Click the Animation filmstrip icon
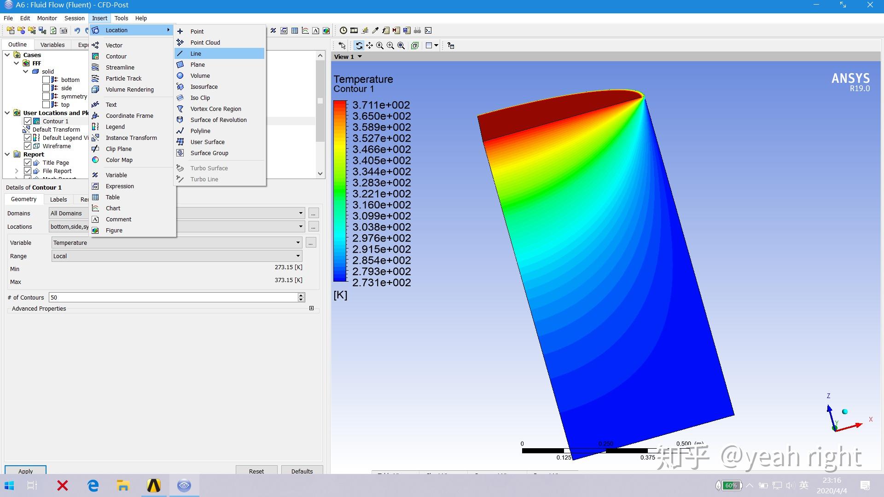 tap(354, 30)
